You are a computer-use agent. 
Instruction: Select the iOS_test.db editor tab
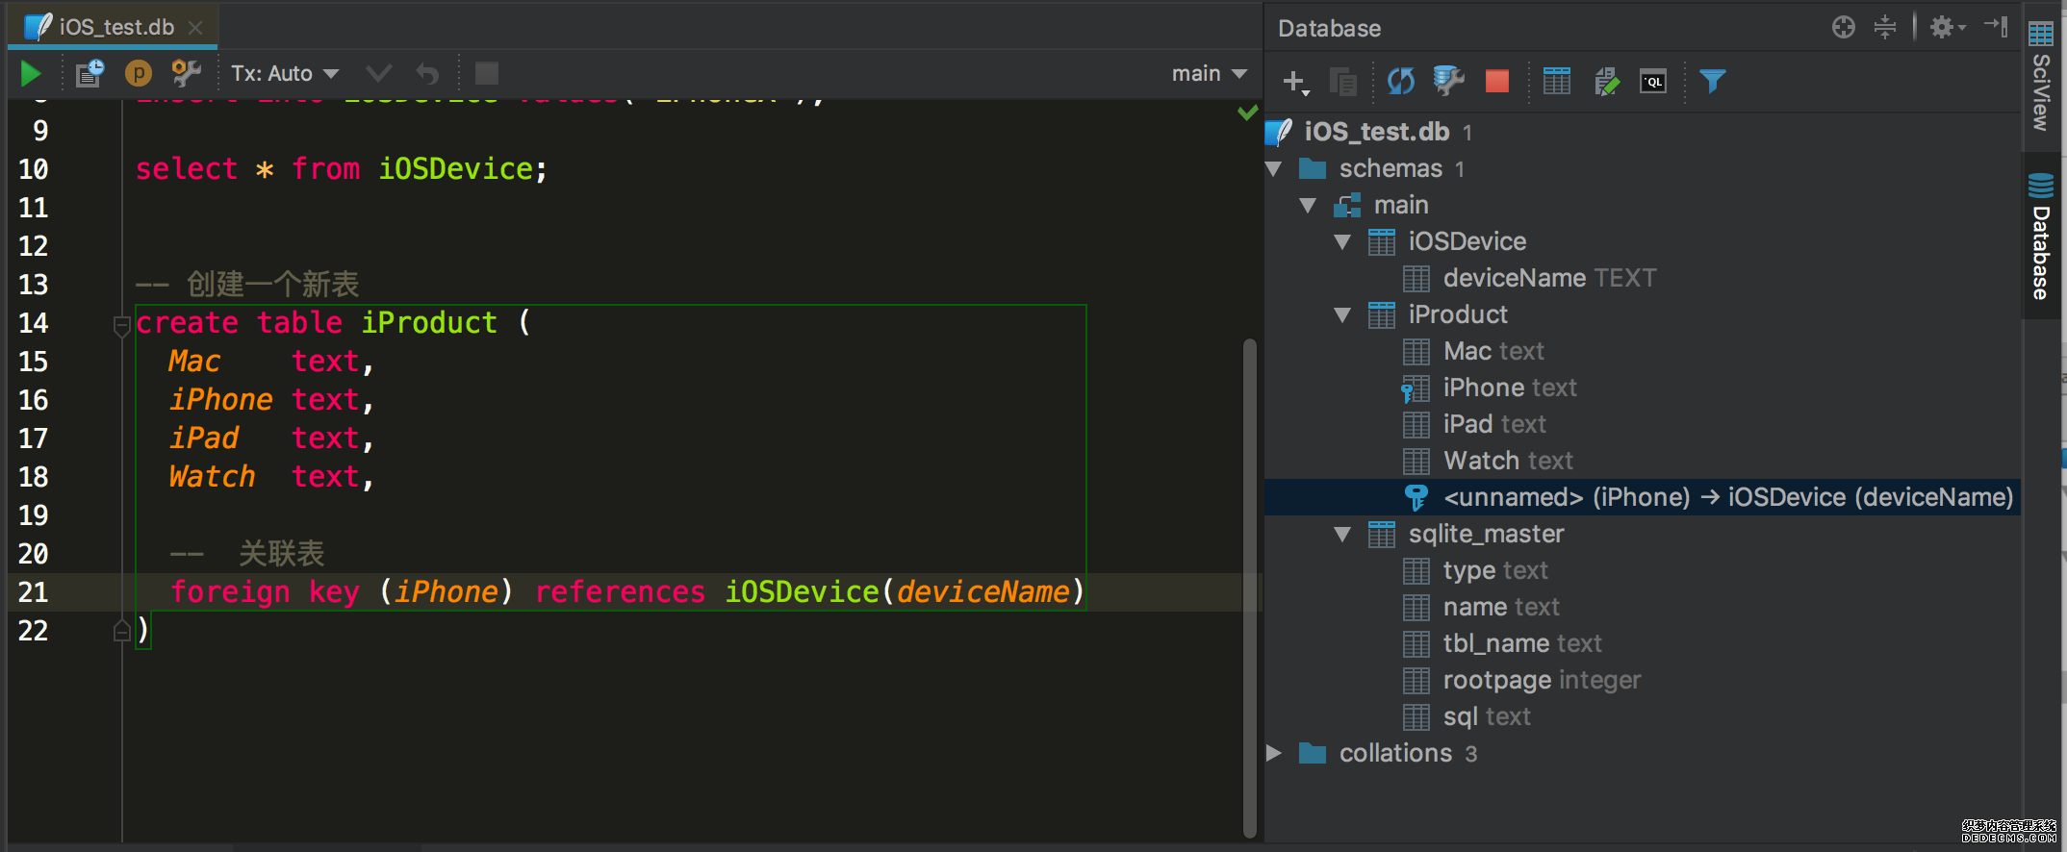115,27
